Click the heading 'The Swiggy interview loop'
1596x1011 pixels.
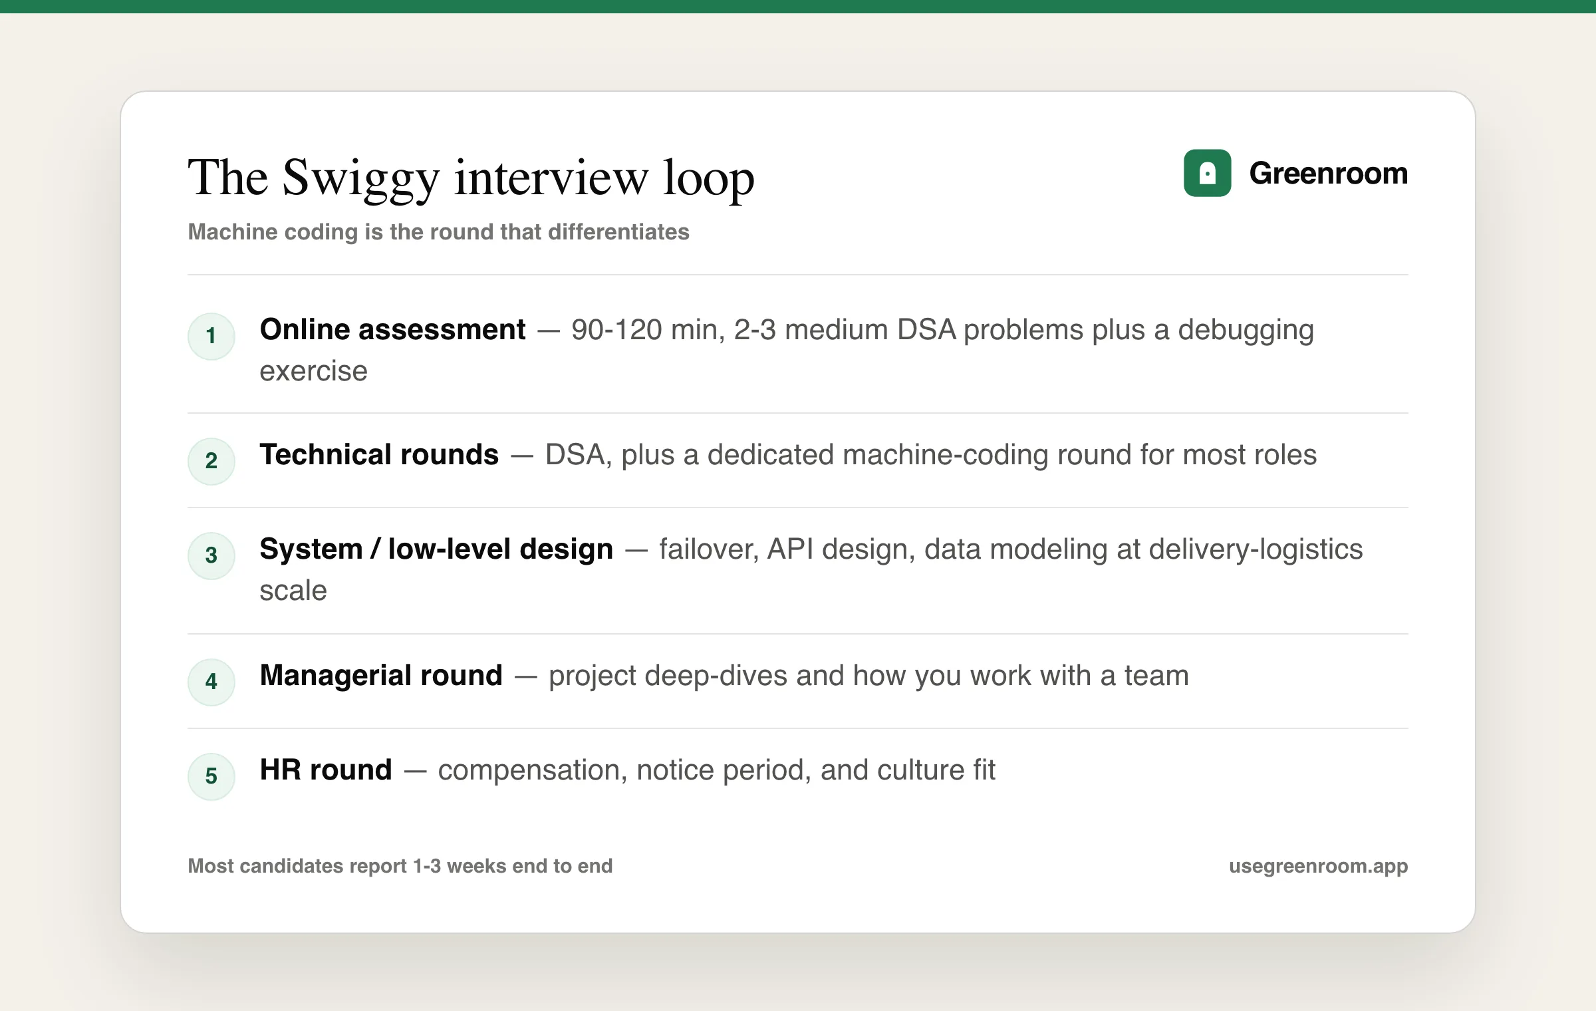pyautogui.click(x=471, y=178)
